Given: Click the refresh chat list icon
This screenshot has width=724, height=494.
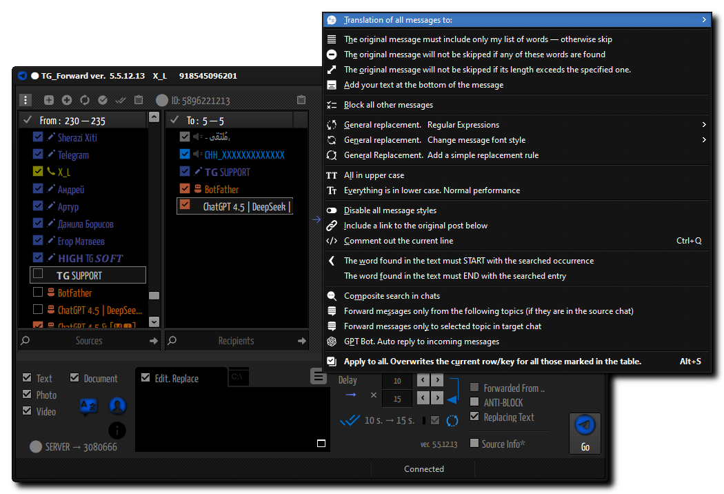Looking at the screenshot, I should click(x=85, y=100).
